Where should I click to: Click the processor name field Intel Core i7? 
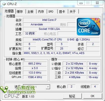pyautogui.click(x=49, y=20)
